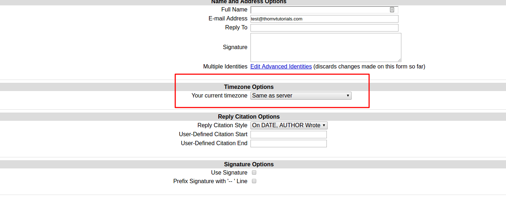
Task: Click the User-Defined Citation End field
Action: tap(288, 143)
